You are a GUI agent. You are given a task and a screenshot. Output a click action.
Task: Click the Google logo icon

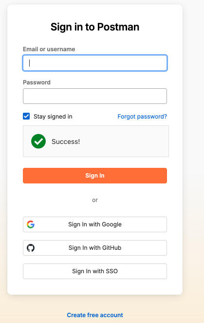tap(31, 224)
